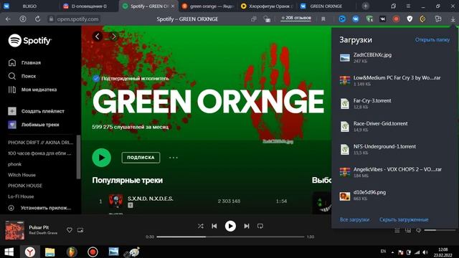
Task: Click downloads arrow icon in browser toolbar
Action: click(453, 19)
